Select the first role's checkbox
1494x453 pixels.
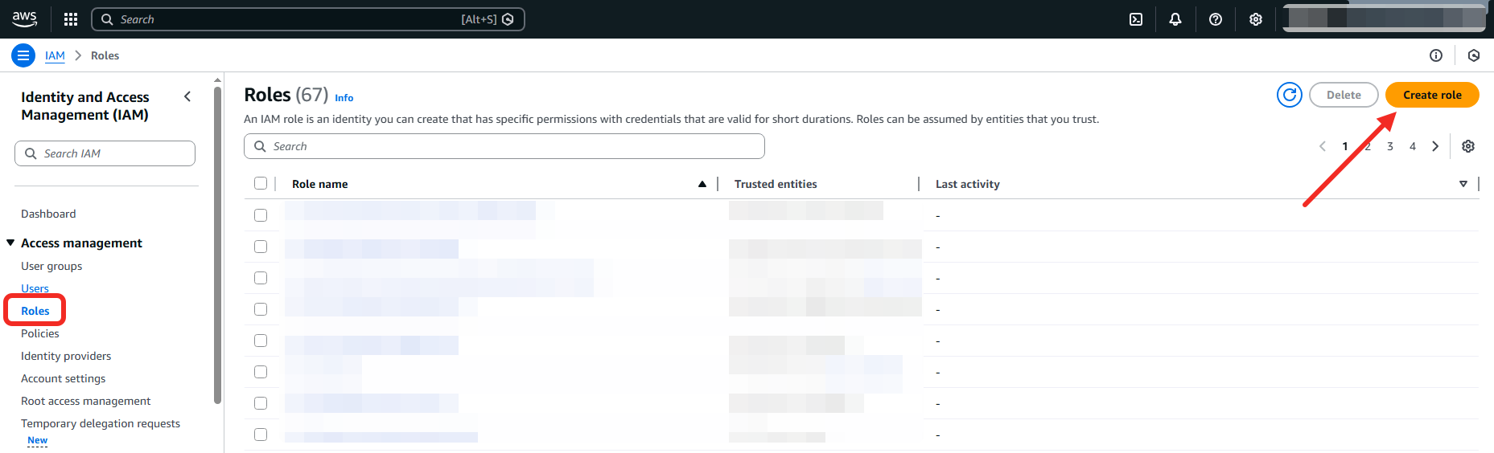point(261,215)
